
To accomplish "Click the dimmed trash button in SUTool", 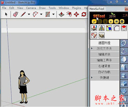I will [x=105, y=22].
